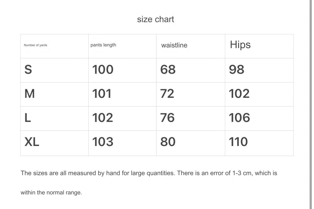Image resolution: width=314 pixels, height=209 pixels.
Task: Click pants length value 103 for size XL
Action: click(x=103, y=142)
